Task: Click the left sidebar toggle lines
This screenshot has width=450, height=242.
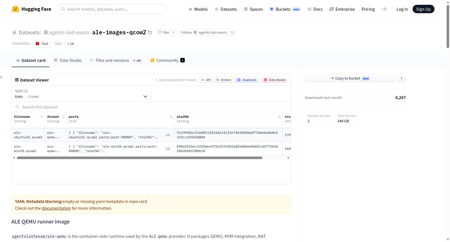Action: 1,77
